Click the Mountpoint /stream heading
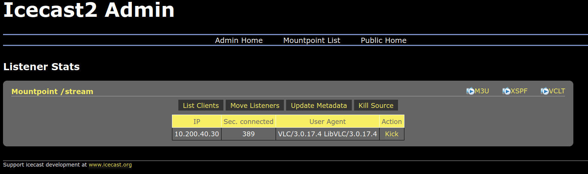The height and width of the screenshot is (174, 588). coord(52,91)
